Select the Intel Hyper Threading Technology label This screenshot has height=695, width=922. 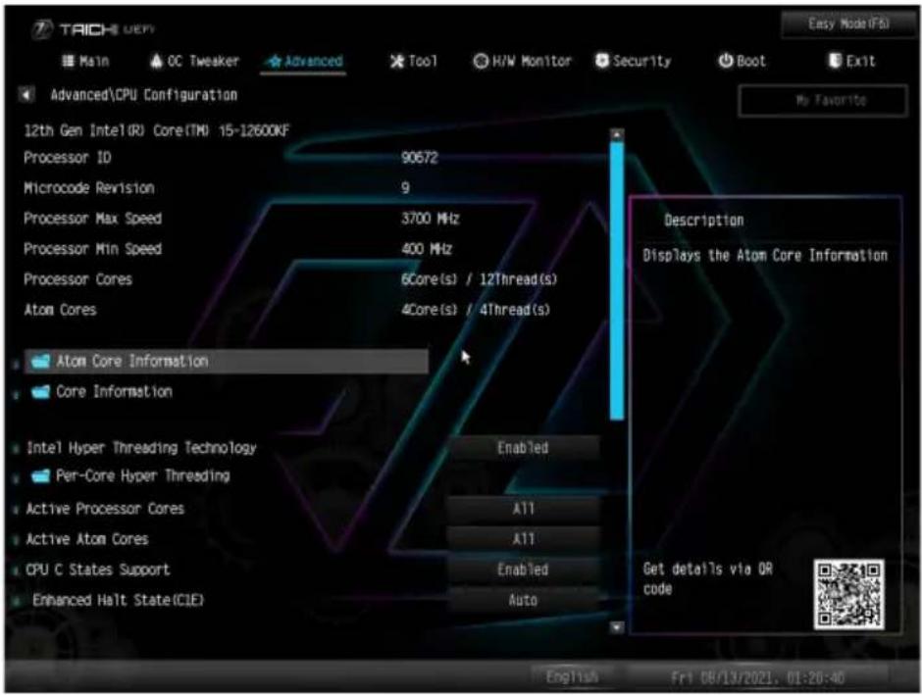point(141,448)
